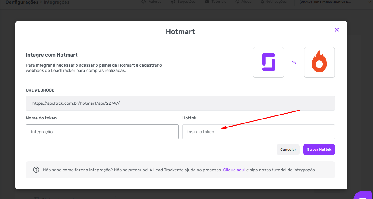This screenshot has width=373, height=199.
Task: Click the Nome do token label
Action: (x=41, y=118)
